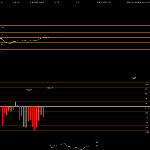This screenshot has width=150, height=150.
Task: Click the RSI value label 45.84
Action: tap(46, 38)
